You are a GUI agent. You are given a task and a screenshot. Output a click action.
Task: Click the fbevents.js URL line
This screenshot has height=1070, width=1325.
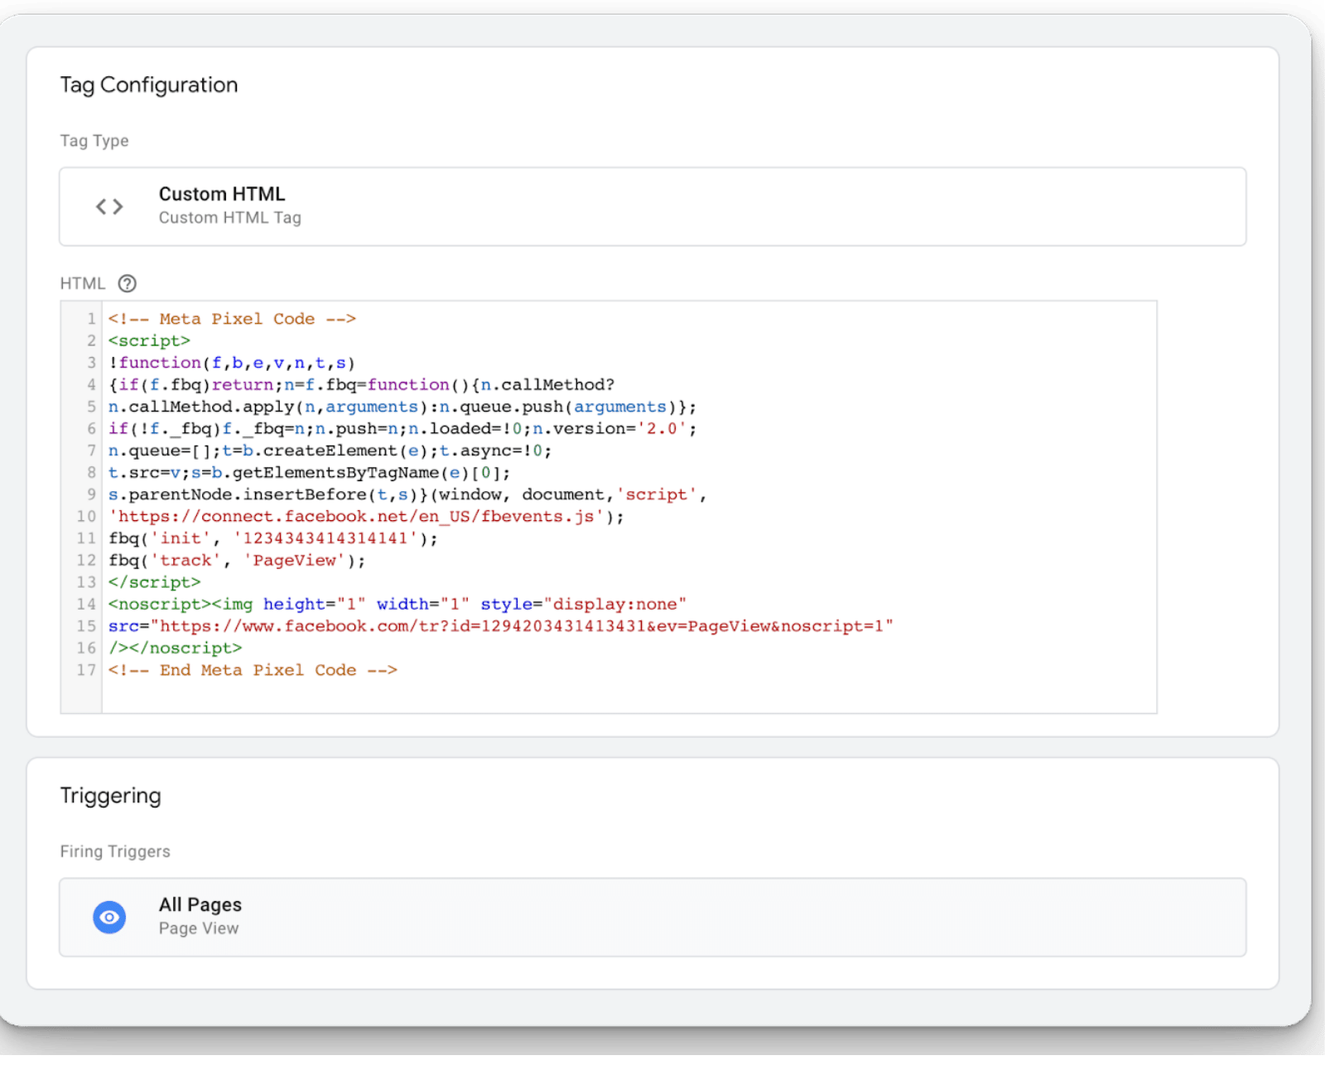[x=366, y=517]
